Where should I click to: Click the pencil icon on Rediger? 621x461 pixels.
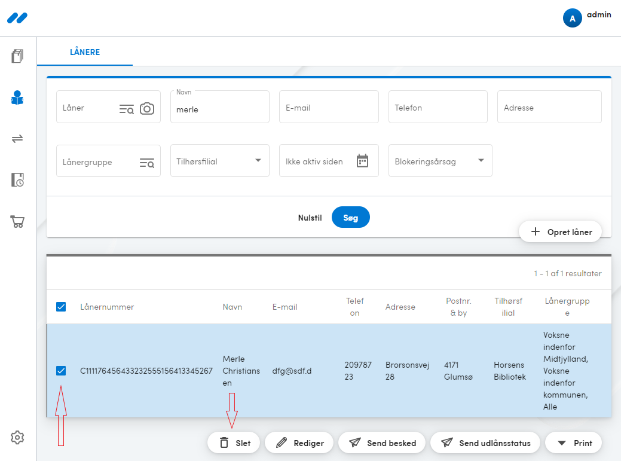pos(281,443)
